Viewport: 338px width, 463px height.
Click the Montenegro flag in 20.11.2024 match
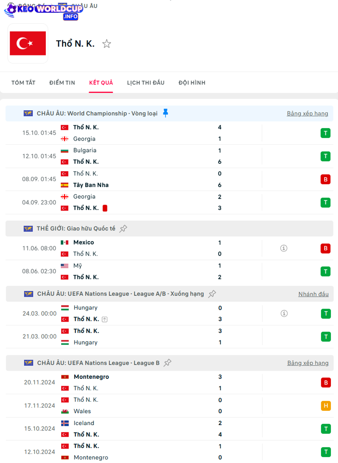click(65, 377)
